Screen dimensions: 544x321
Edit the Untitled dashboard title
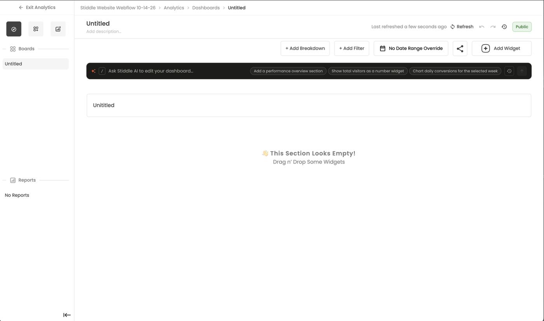tap(98, 24)
